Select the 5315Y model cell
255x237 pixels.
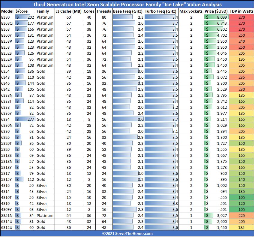tap(7, 180)
